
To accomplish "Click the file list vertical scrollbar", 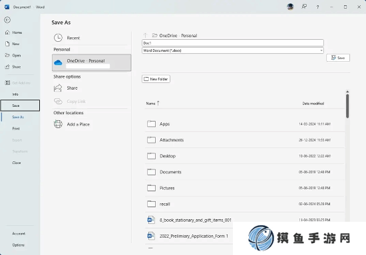I will tap(347, 106).
